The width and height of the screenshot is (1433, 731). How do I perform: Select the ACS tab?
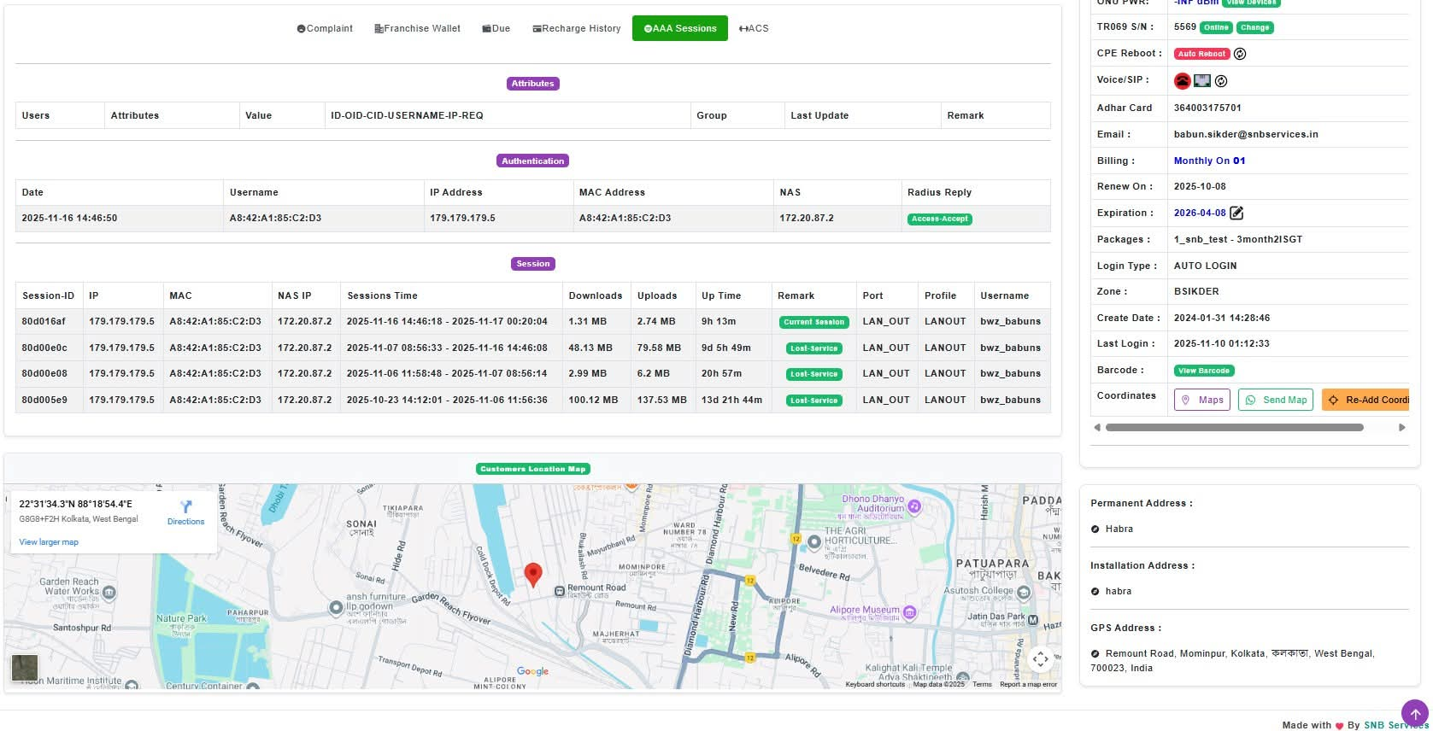(x=754, y=28)
